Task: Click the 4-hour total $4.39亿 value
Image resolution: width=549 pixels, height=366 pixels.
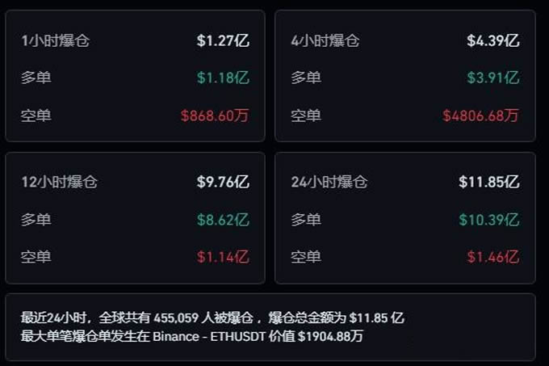Action: click(492, 40)
